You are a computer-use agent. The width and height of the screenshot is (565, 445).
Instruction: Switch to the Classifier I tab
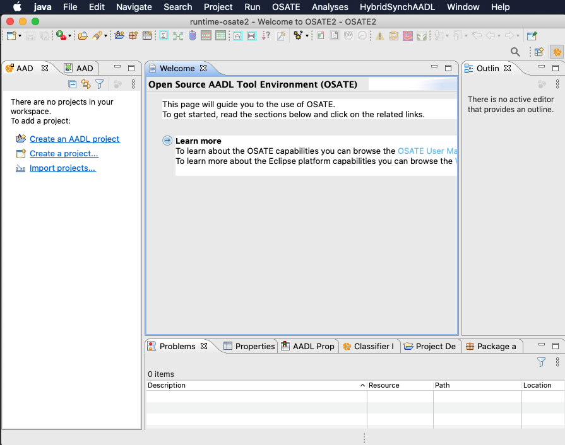(369, 346)
